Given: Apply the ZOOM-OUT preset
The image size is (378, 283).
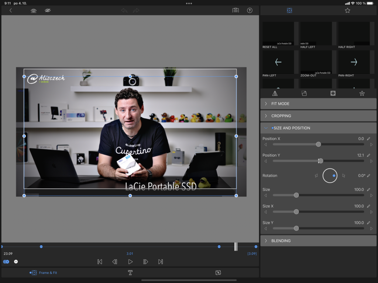Looking at the screenshot, I should 316,63.
